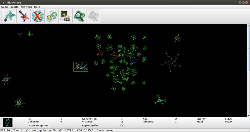250x132 pixels.
Task: Select the orange organism beside the green cluster
Action: pyautogui.click(x=100, y=53)
